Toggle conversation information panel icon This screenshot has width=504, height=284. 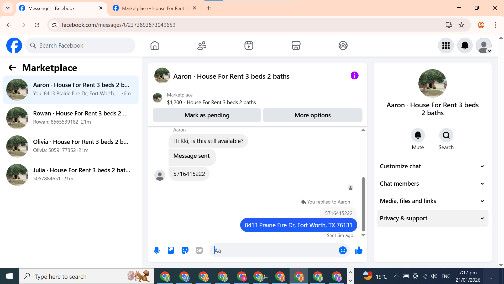(x=354, y=76)
